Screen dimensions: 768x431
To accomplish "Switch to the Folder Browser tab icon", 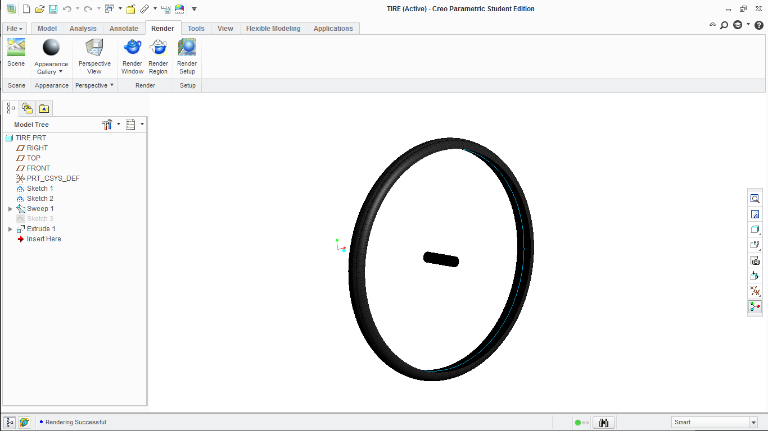I will (28, 108).
